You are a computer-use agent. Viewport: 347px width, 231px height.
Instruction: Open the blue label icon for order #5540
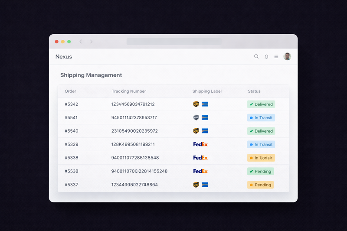(x=205, y=131)
